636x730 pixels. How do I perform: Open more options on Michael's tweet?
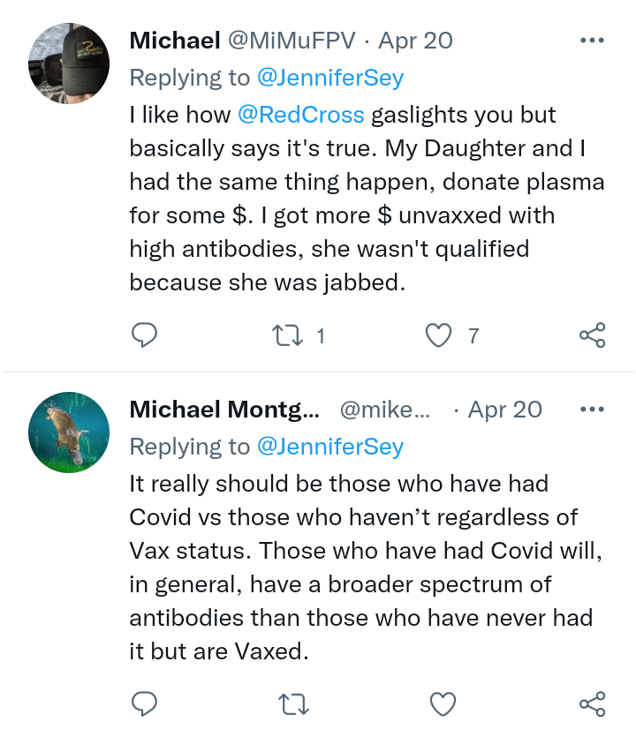[x=592, y=41]
